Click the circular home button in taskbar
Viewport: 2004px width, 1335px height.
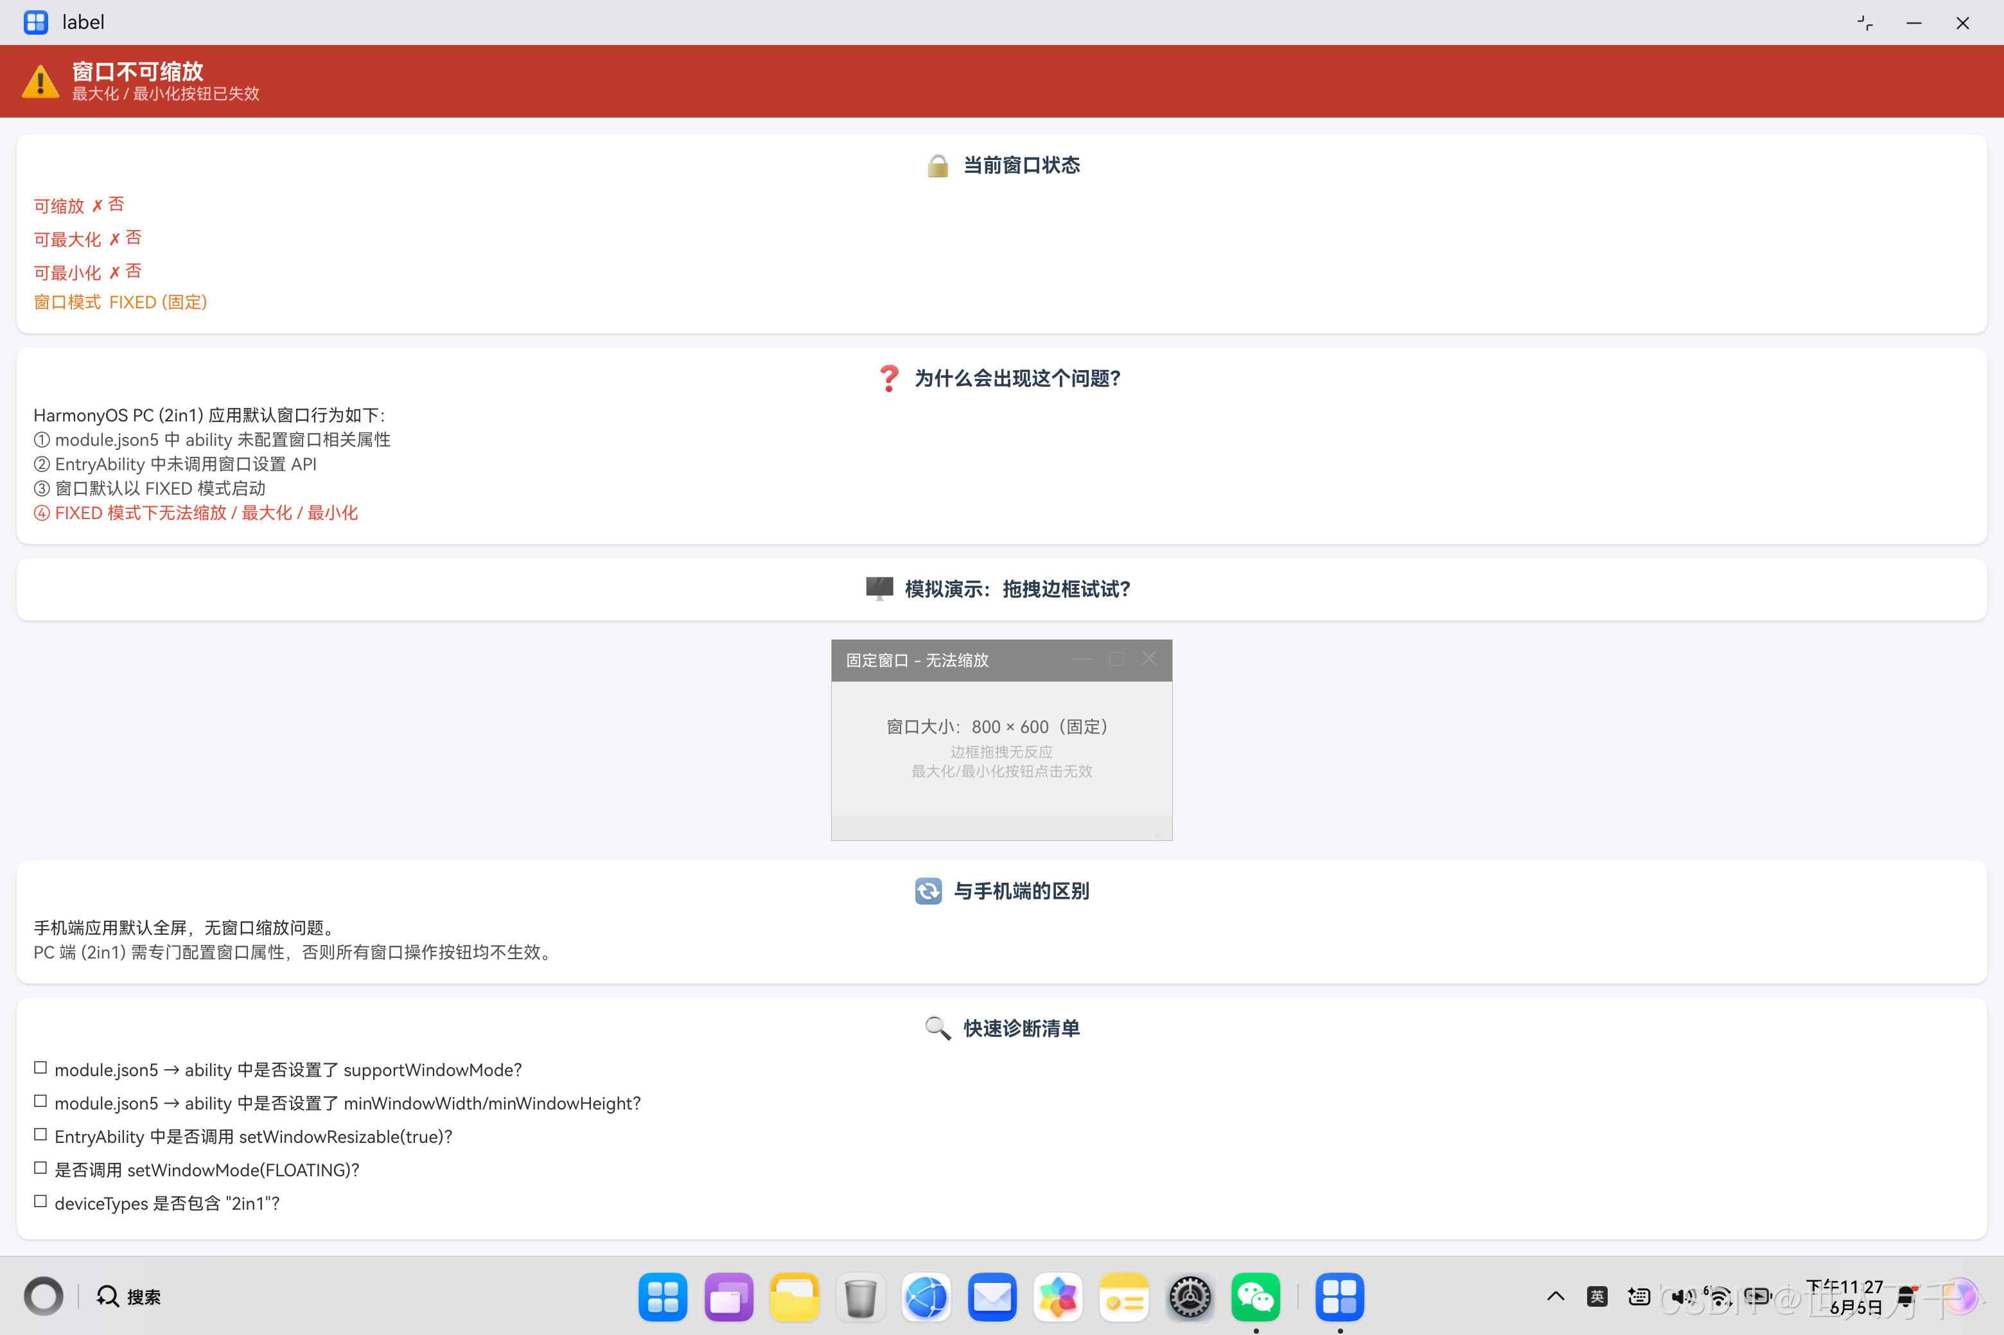(44, 1296)
